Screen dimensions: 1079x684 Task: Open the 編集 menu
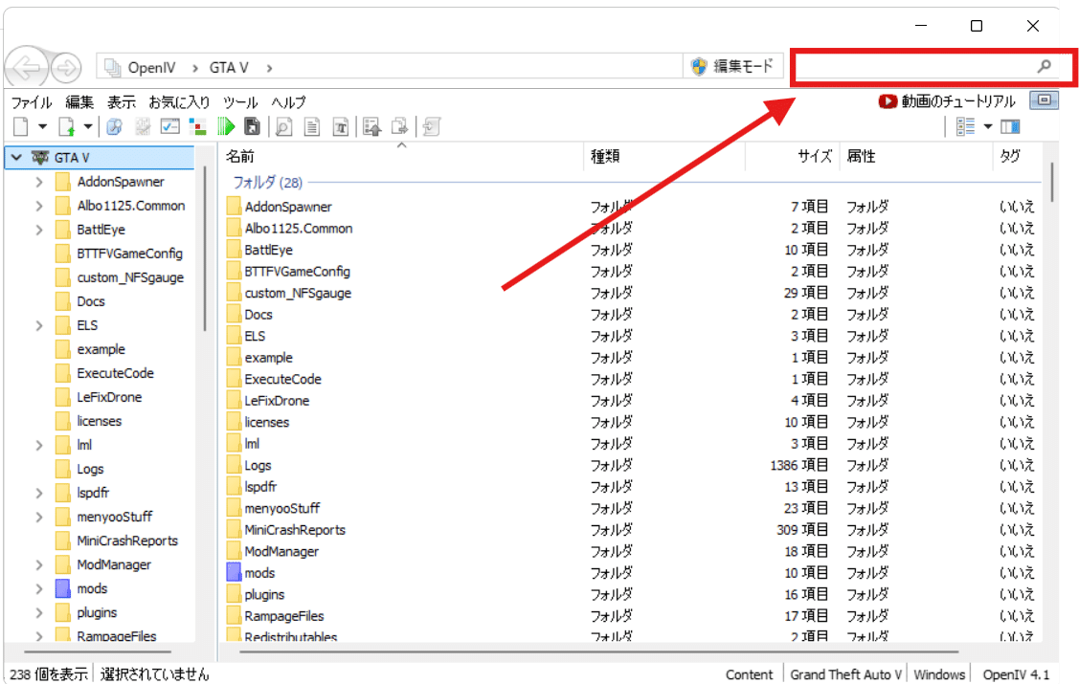pos(79,102)
